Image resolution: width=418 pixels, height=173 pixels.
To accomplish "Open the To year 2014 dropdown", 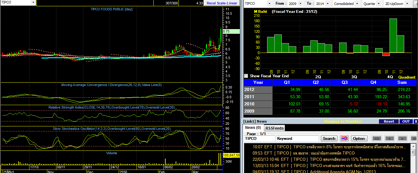I will [x=327, y=3].
